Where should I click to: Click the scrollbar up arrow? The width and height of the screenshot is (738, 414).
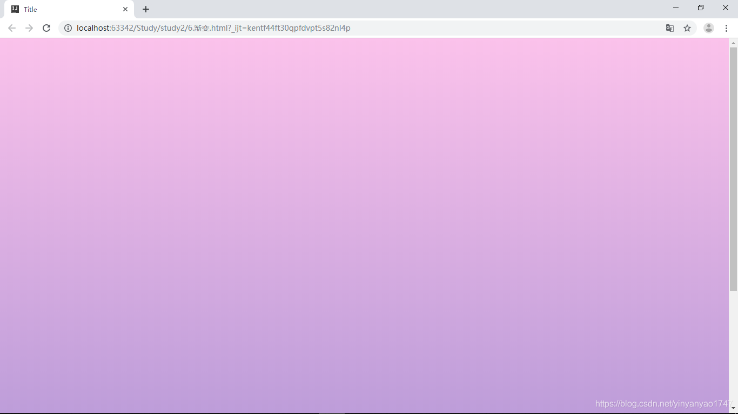[x=733, y=43]
